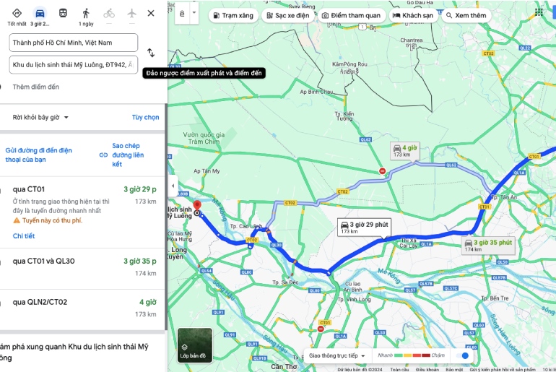
Task: Click the traffic speed color legend
Action: click(x=413, y=355)
